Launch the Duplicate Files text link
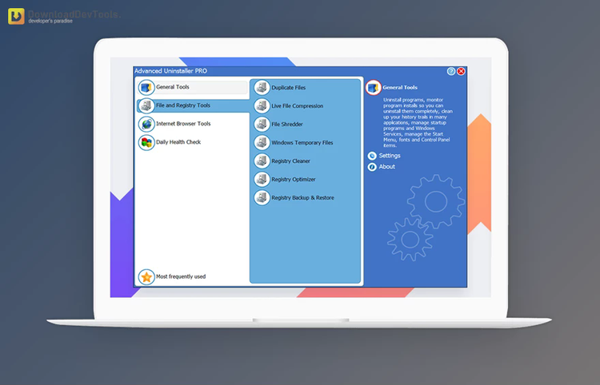 click(289, 88)
